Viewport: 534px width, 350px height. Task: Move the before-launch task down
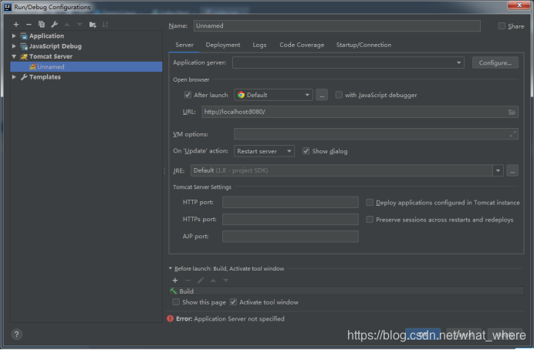[226, 281]
